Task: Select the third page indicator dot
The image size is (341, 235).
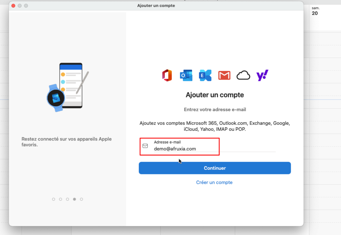Action: point(68,199)
